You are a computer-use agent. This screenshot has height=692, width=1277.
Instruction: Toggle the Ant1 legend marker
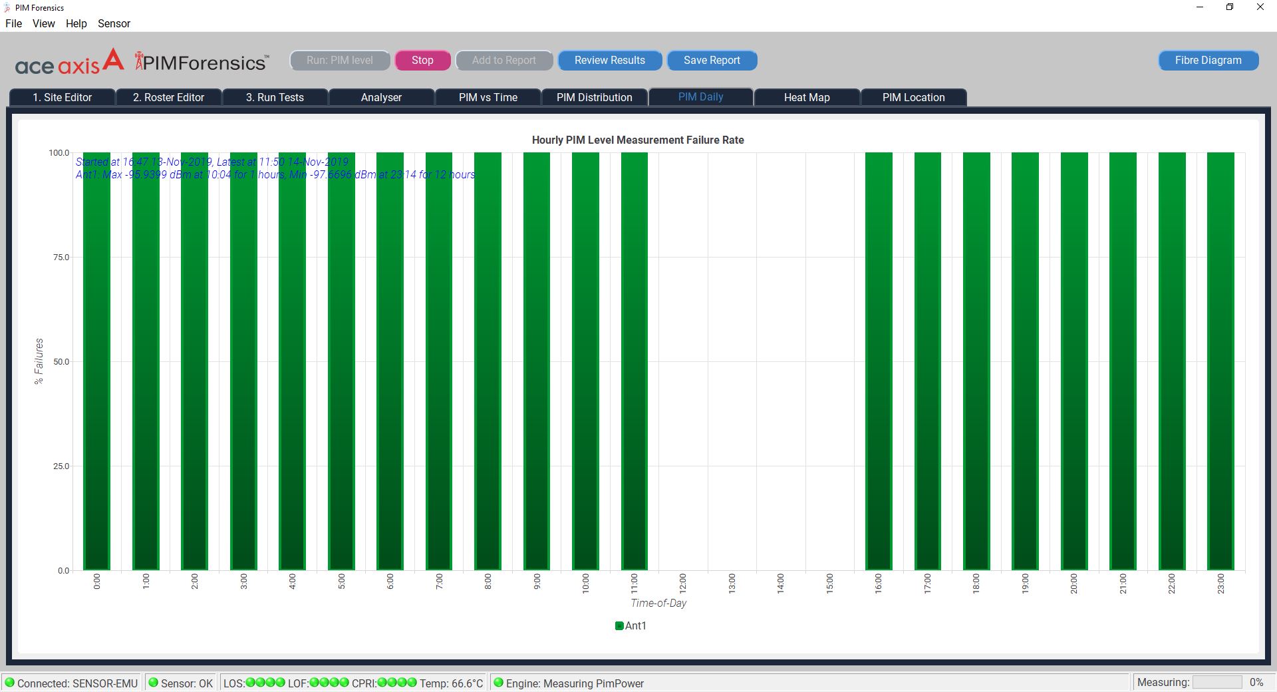(619, 625)
